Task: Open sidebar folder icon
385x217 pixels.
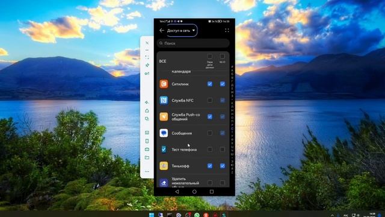Action: coord(147,157)
